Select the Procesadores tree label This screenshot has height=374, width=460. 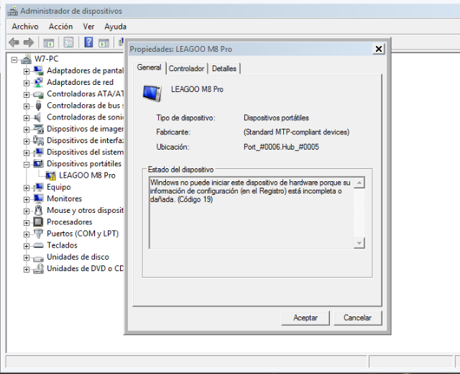point(70,222)
